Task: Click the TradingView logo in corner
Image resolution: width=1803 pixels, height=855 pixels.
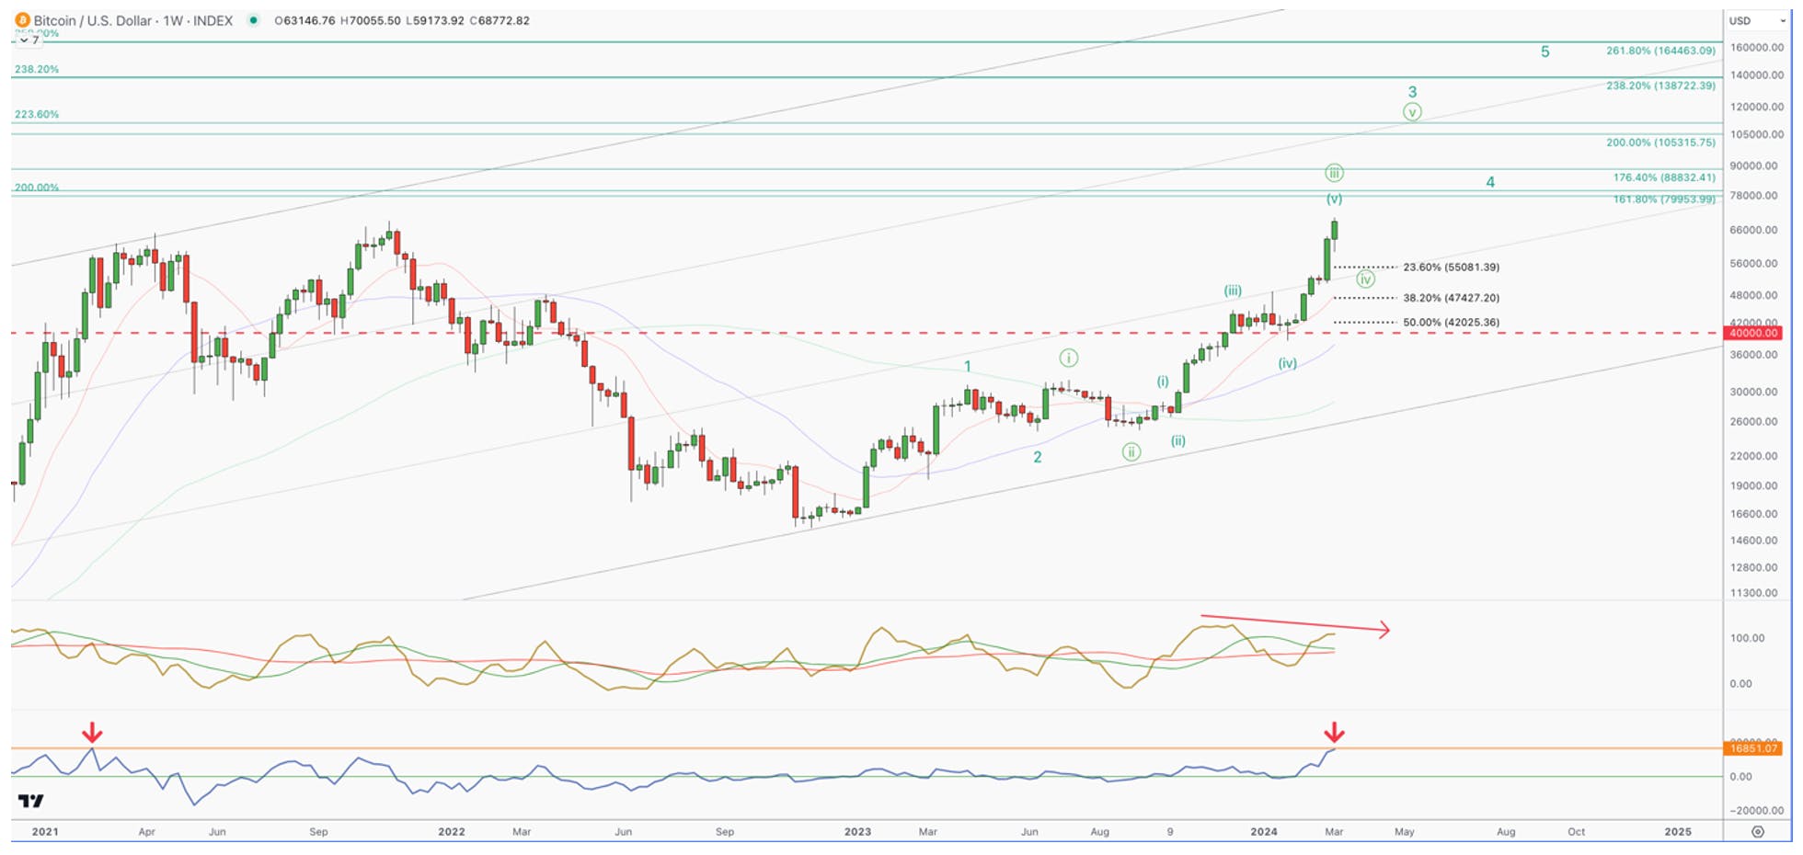Action: 31,802
